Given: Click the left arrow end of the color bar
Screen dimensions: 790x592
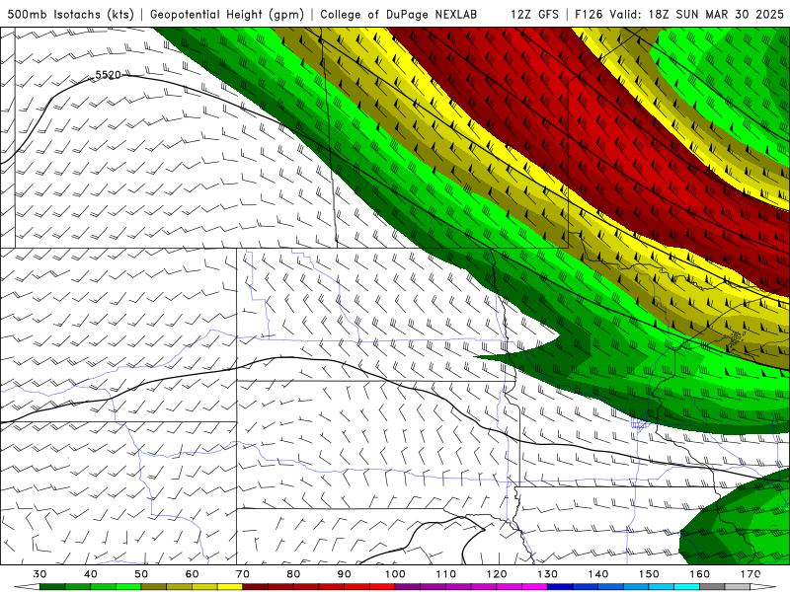Looking at the screenshot, I should (27, 587).
